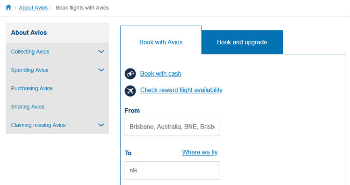Screen dimensions: 350x185
Task: Open the Where we fly link
Action: [x=200, y=152]
